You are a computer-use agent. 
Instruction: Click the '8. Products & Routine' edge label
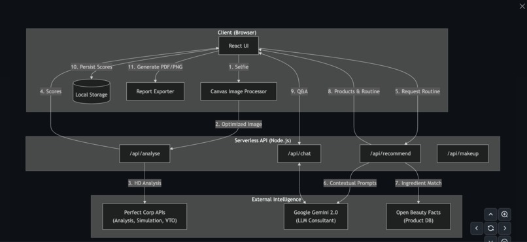354,91
